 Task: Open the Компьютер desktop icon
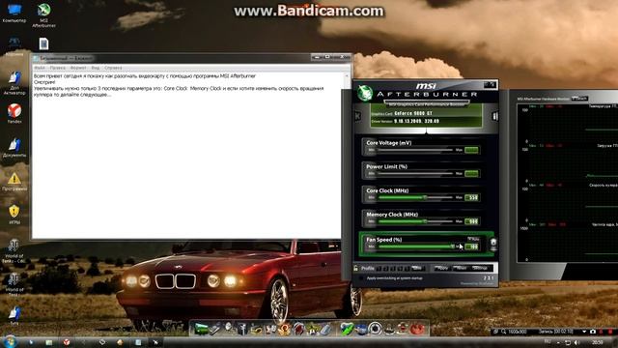14,13
